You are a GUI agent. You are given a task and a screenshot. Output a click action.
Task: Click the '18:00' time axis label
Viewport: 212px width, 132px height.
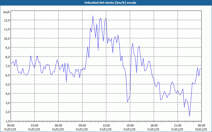tap(154, 126)
